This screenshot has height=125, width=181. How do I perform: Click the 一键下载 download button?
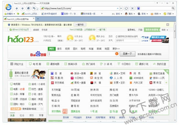coord(101,30)
